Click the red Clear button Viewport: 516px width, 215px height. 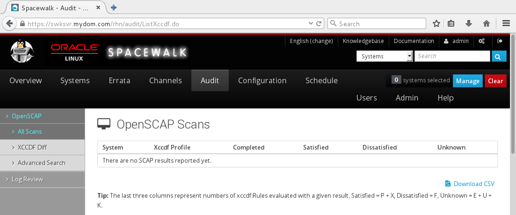point(495,81)
